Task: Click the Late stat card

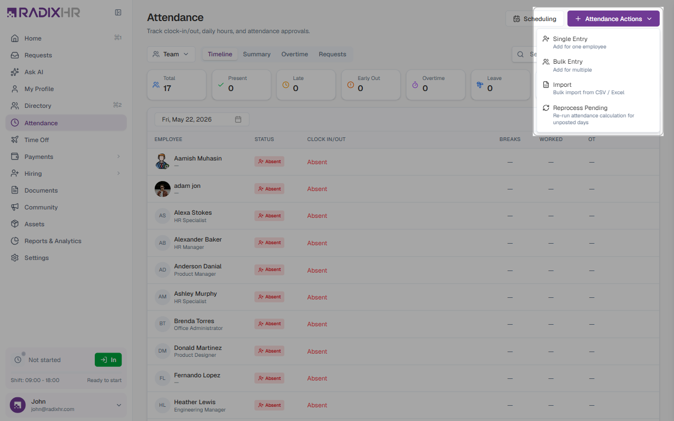Action: pyautogui.click(x=306, y=85)
